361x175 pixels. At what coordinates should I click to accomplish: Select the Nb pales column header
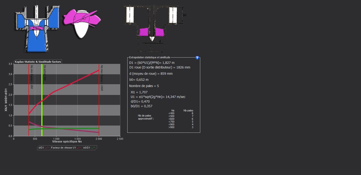188,111
